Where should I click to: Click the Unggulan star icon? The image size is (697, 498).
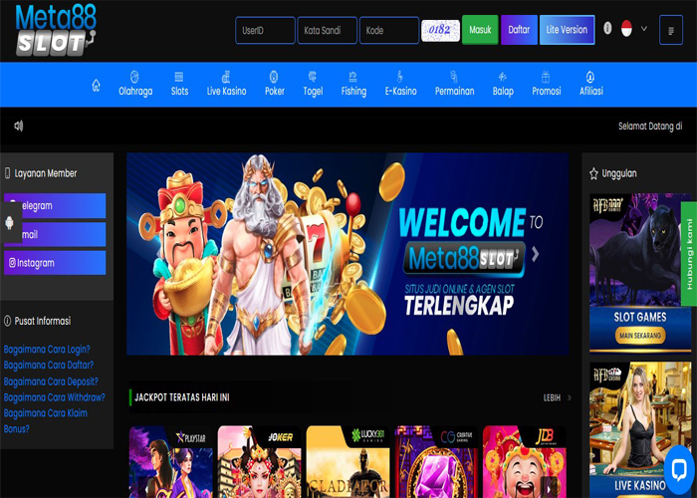(593, 174)
